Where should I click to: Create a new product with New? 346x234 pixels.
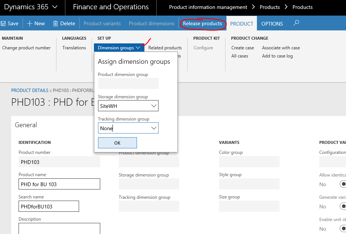[36, 23]
